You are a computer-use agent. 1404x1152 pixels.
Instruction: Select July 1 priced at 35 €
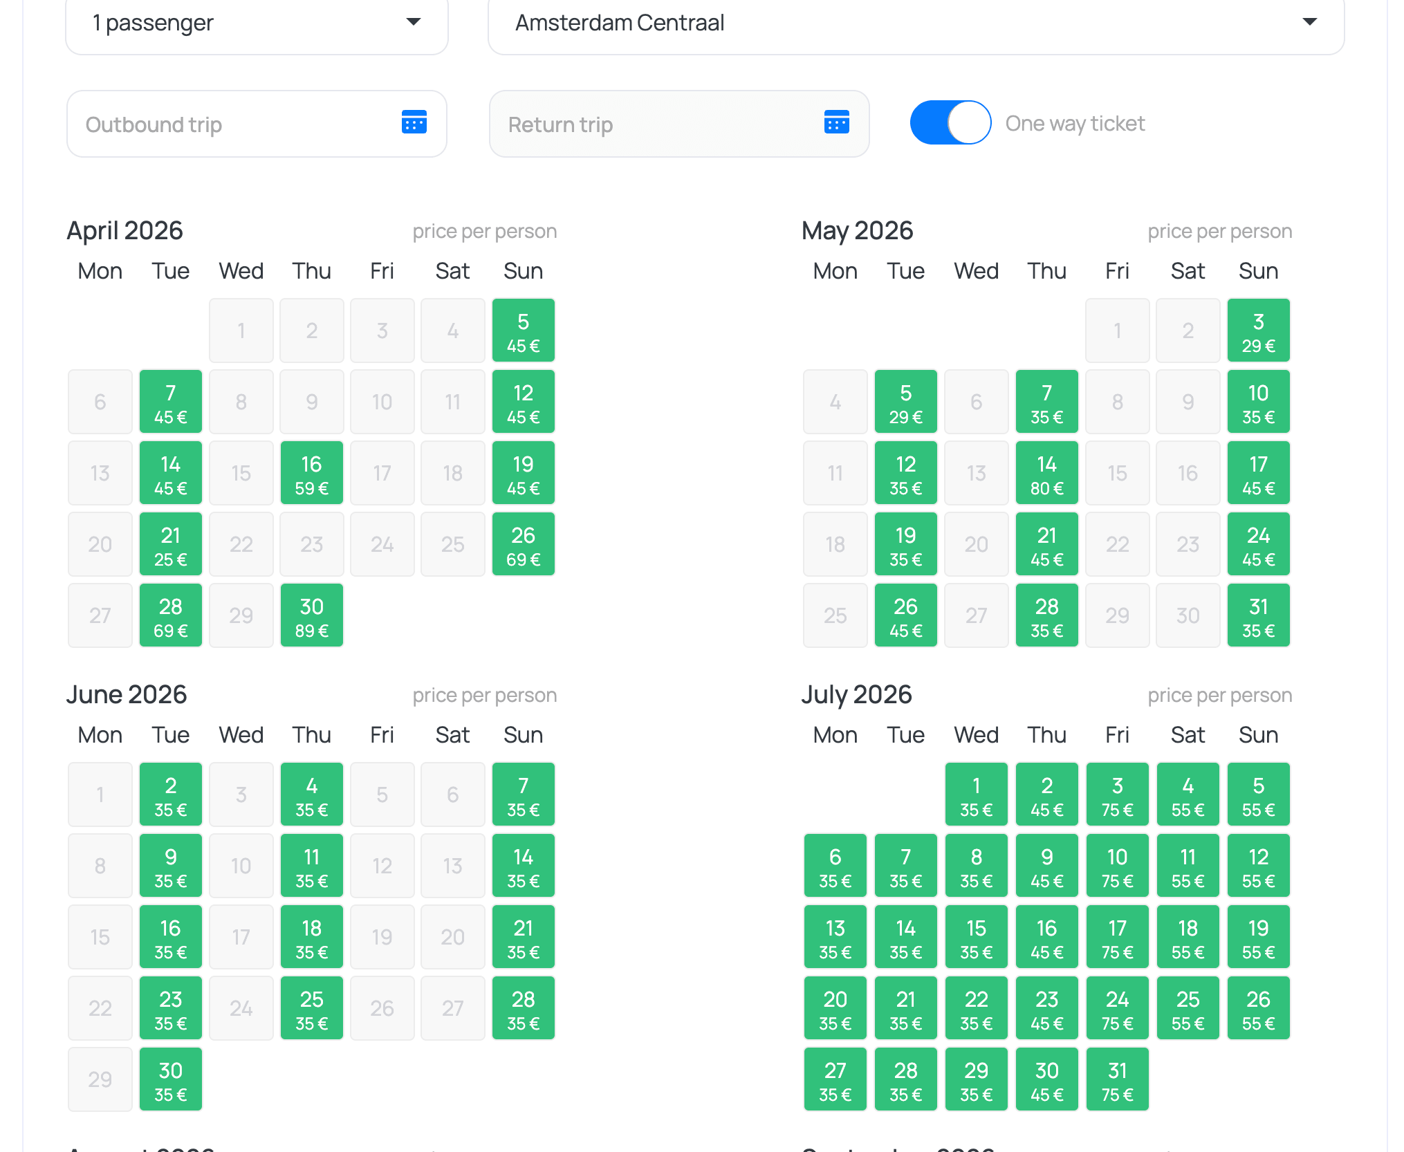point(976,795)
